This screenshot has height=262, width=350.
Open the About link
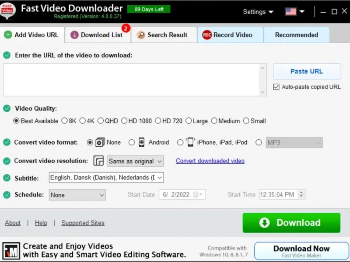point(13,223)
